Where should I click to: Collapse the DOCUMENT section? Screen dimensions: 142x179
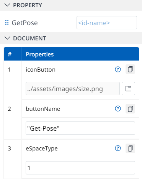pos(7,38)
